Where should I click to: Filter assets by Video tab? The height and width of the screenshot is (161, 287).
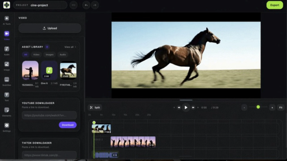[36, 55]
